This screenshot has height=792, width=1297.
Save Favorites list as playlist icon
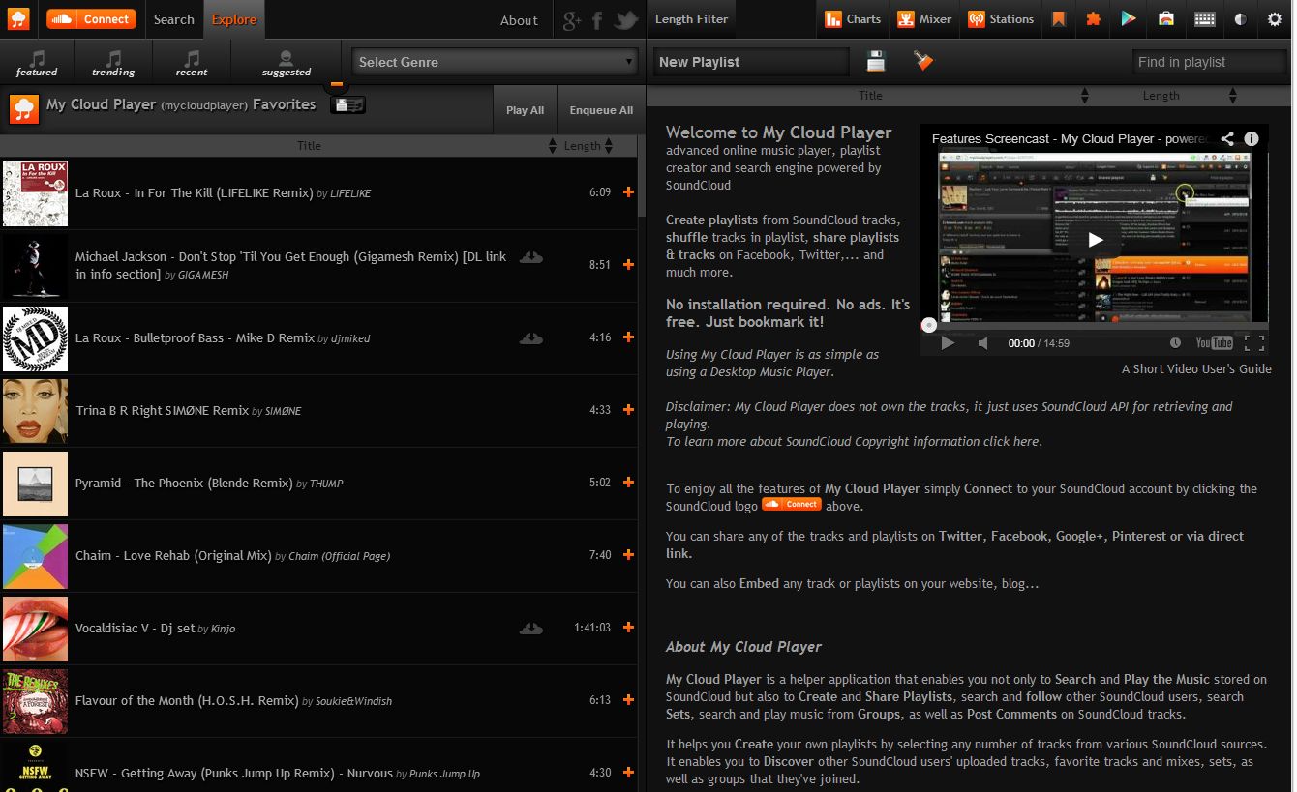pyautogui.click(x=347, y=104)
